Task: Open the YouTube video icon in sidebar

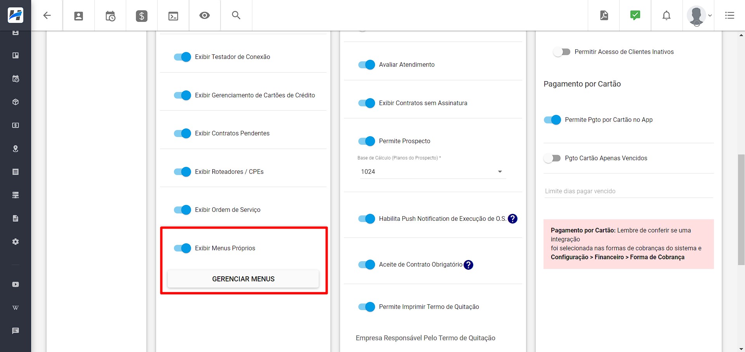Action: (16, 284)
